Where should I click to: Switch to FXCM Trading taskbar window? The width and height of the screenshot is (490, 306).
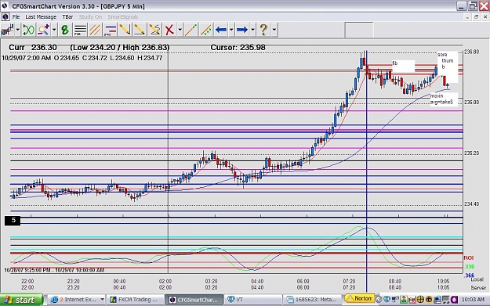tap(135, 300)
